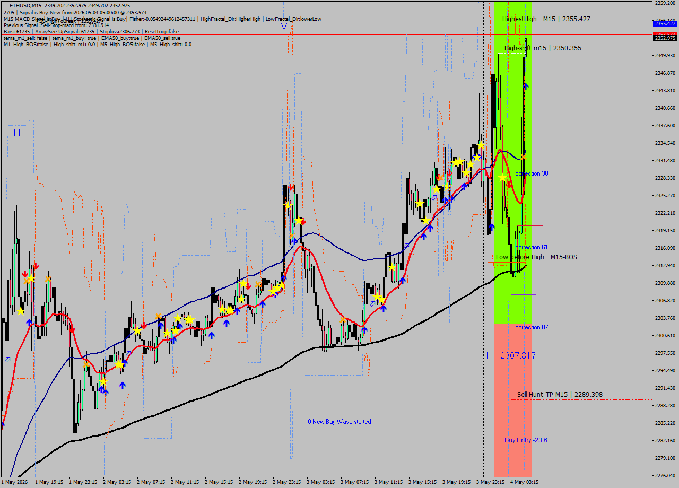Viewport: 679px width, 488px height.
Task: Click the 2276.040 price scale value
Action: click(665, 475)
